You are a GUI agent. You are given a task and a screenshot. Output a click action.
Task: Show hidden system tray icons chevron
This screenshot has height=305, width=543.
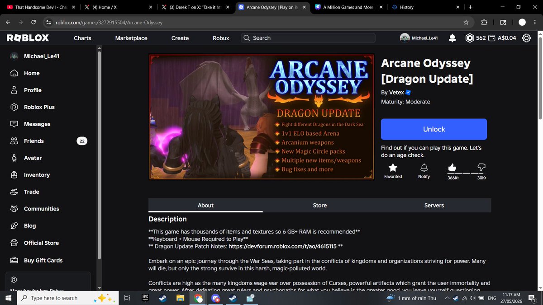(447, 298)
